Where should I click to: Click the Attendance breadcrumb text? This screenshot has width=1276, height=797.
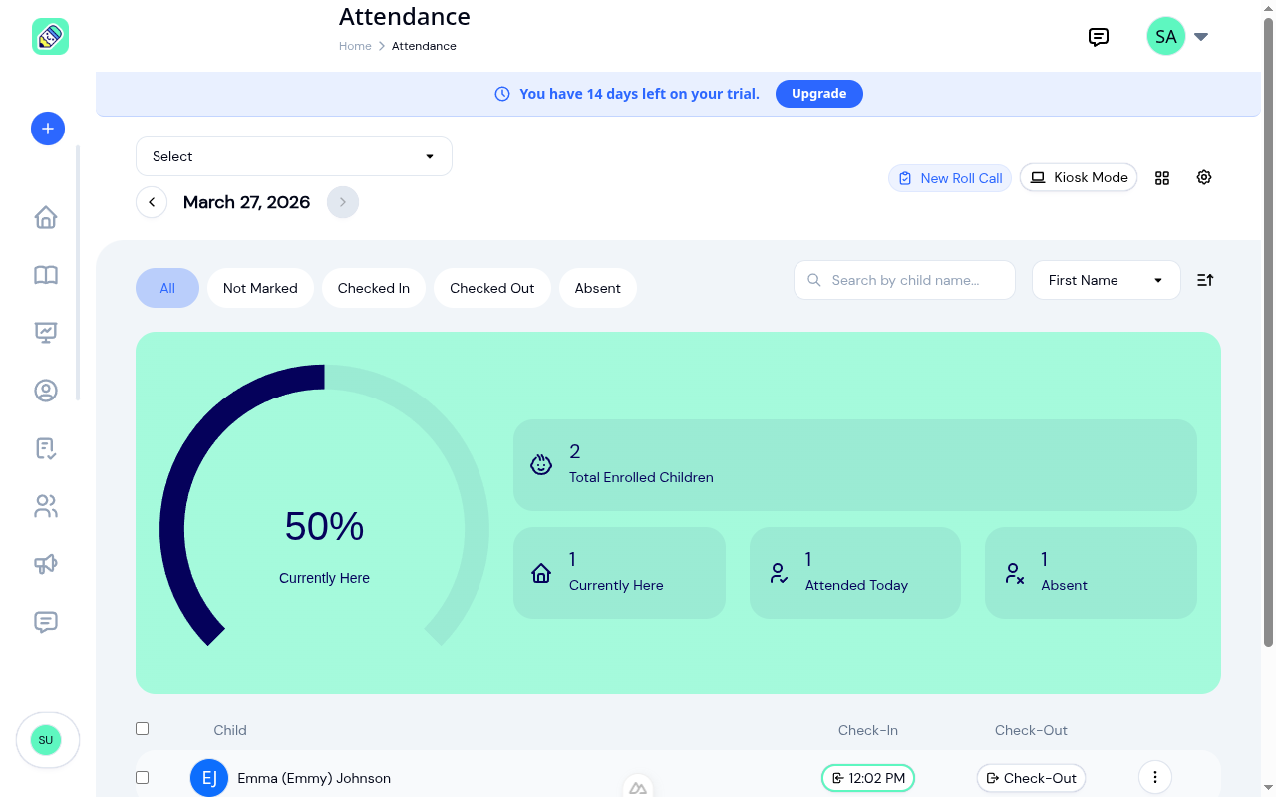(x=424, y=46)
